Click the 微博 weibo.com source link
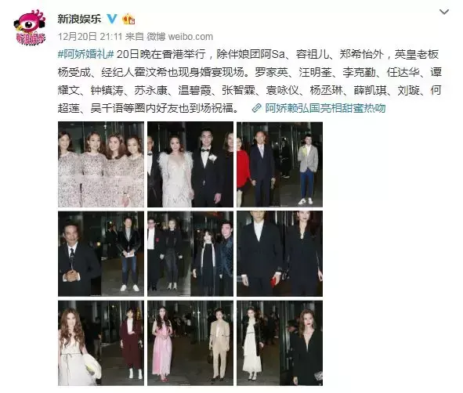This screenshot has width=463, height=393. (180, 37)
